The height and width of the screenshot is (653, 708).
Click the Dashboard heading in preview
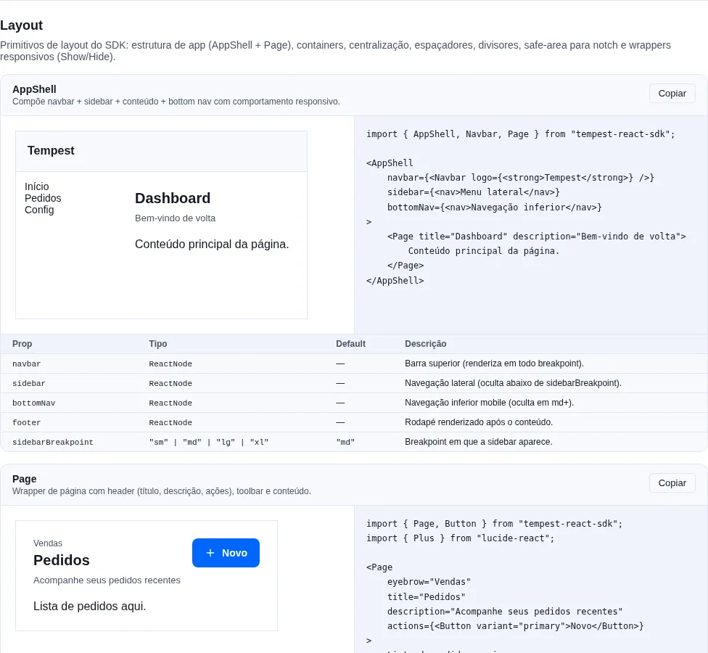(173, 198)
